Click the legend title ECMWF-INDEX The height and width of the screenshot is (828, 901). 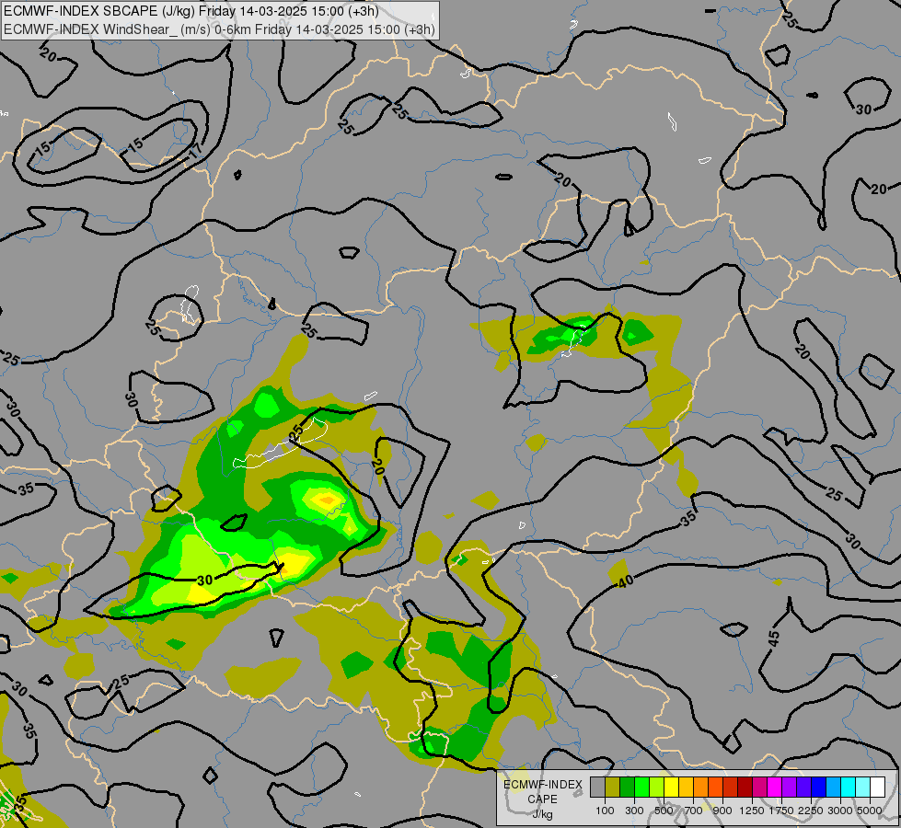pos(543,785)
